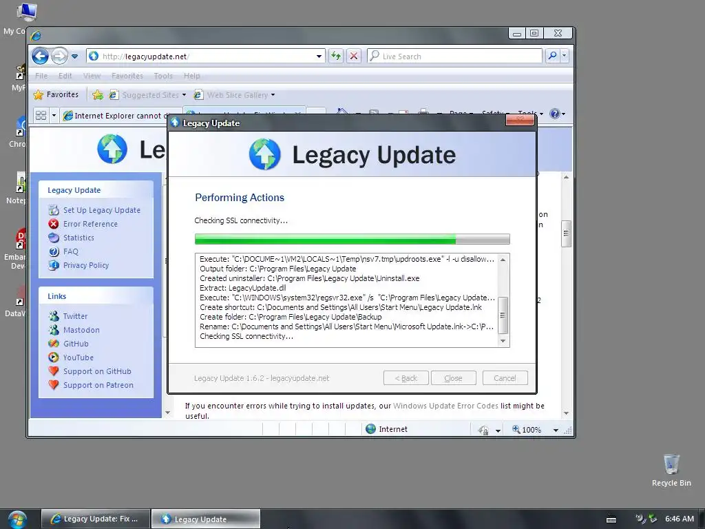
Task: Open the Statistics sidebar link
Action: 78,238
